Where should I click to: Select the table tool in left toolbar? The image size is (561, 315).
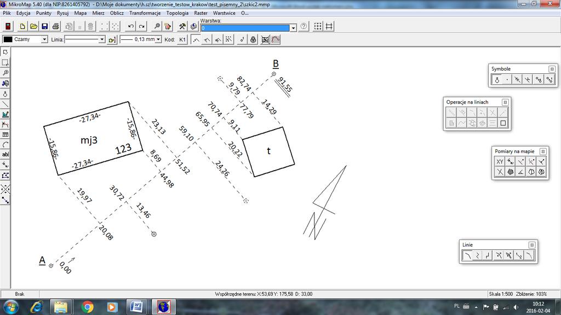click(5, 135)
